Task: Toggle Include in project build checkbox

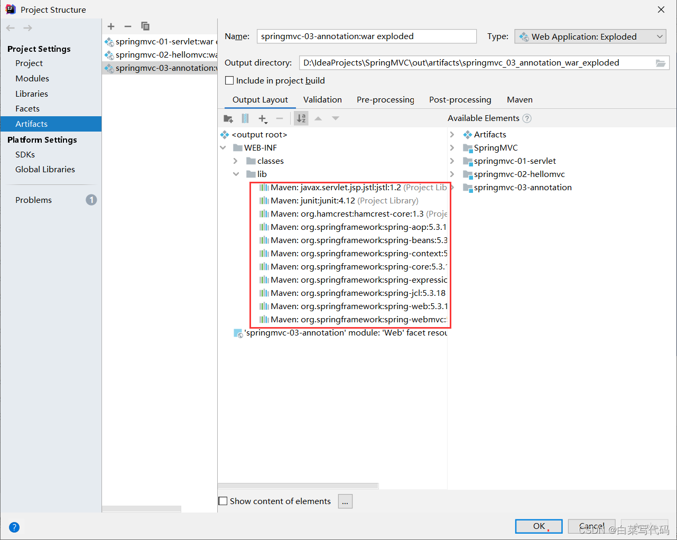Action: (229, 81)
